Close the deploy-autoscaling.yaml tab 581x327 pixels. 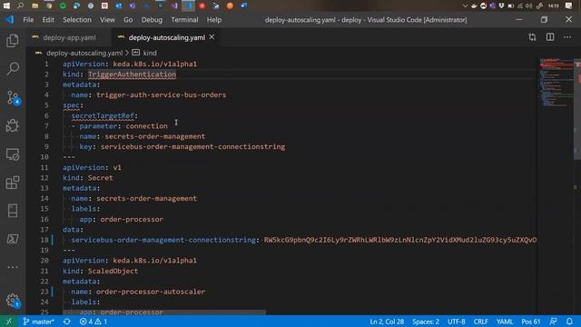[x=212, y=37]
